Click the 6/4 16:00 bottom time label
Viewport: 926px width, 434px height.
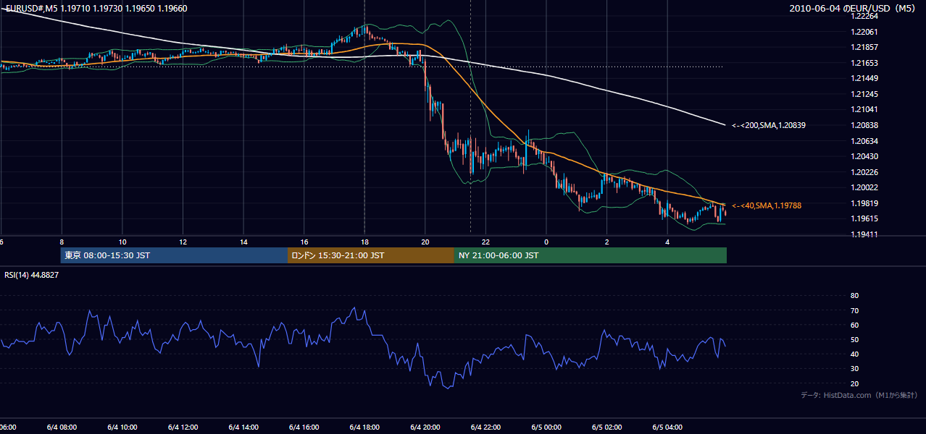[304, 427]
